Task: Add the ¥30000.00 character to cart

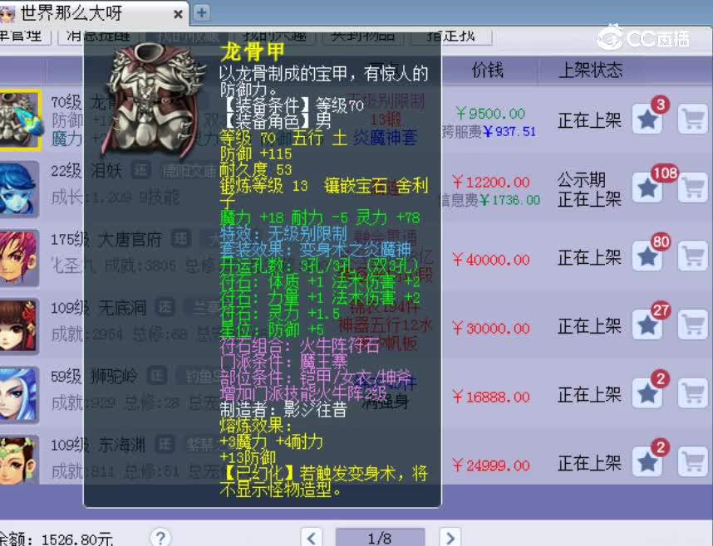Action: point(693,325)
